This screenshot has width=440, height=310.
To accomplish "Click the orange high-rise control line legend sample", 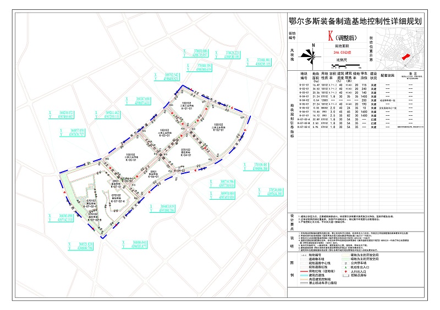I will [x=304, y=279].
